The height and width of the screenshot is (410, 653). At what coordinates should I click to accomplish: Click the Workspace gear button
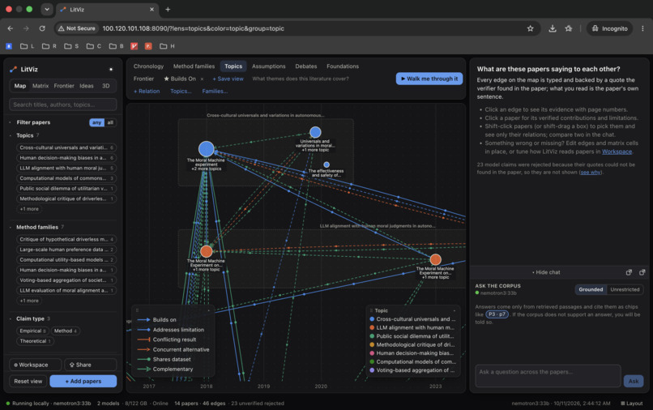click(x=35, y=365)
